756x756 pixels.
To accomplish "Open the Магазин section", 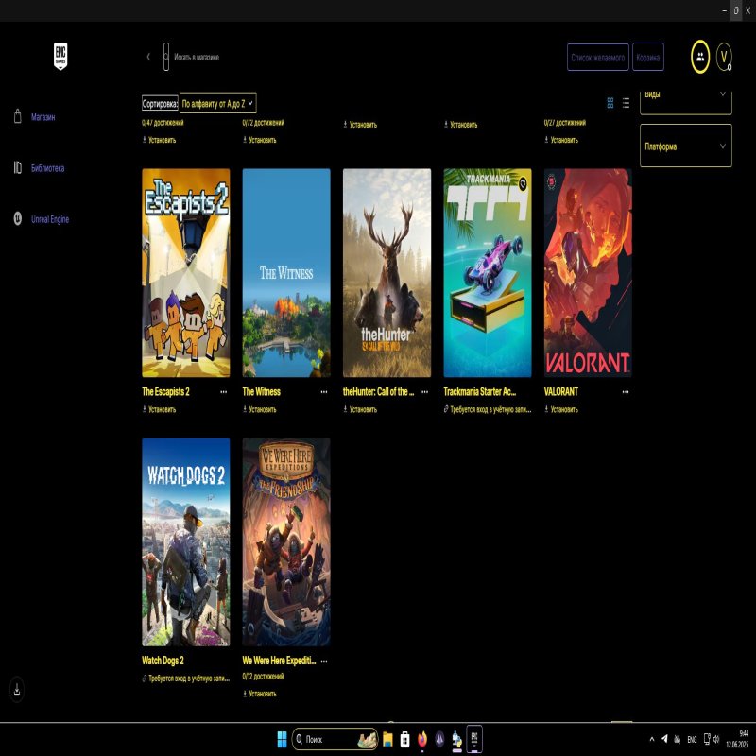I will [x=43, y=117].
